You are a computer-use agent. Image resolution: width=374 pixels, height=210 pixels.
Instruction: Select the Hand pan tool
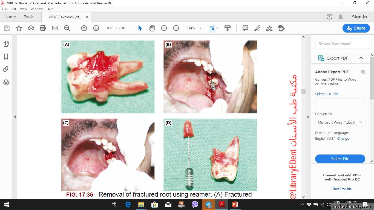point(152,28)
